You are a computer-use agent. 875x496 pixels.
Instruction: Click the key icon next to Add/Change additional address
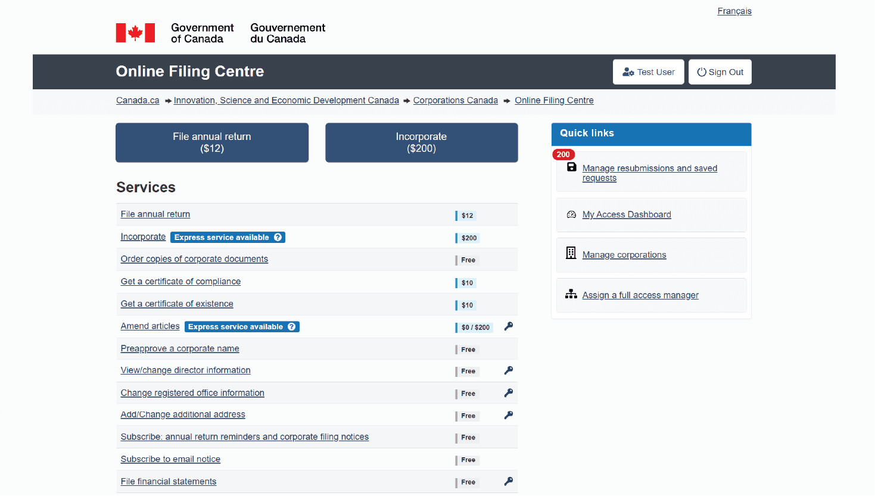508,415
